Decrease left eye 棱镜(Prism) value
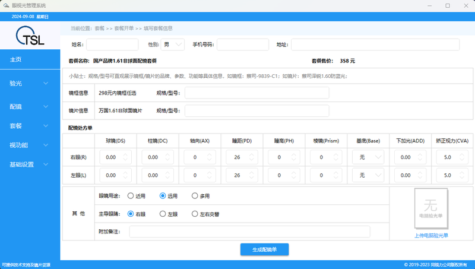This screenshot has height=269, width=475. click(335, 178)
